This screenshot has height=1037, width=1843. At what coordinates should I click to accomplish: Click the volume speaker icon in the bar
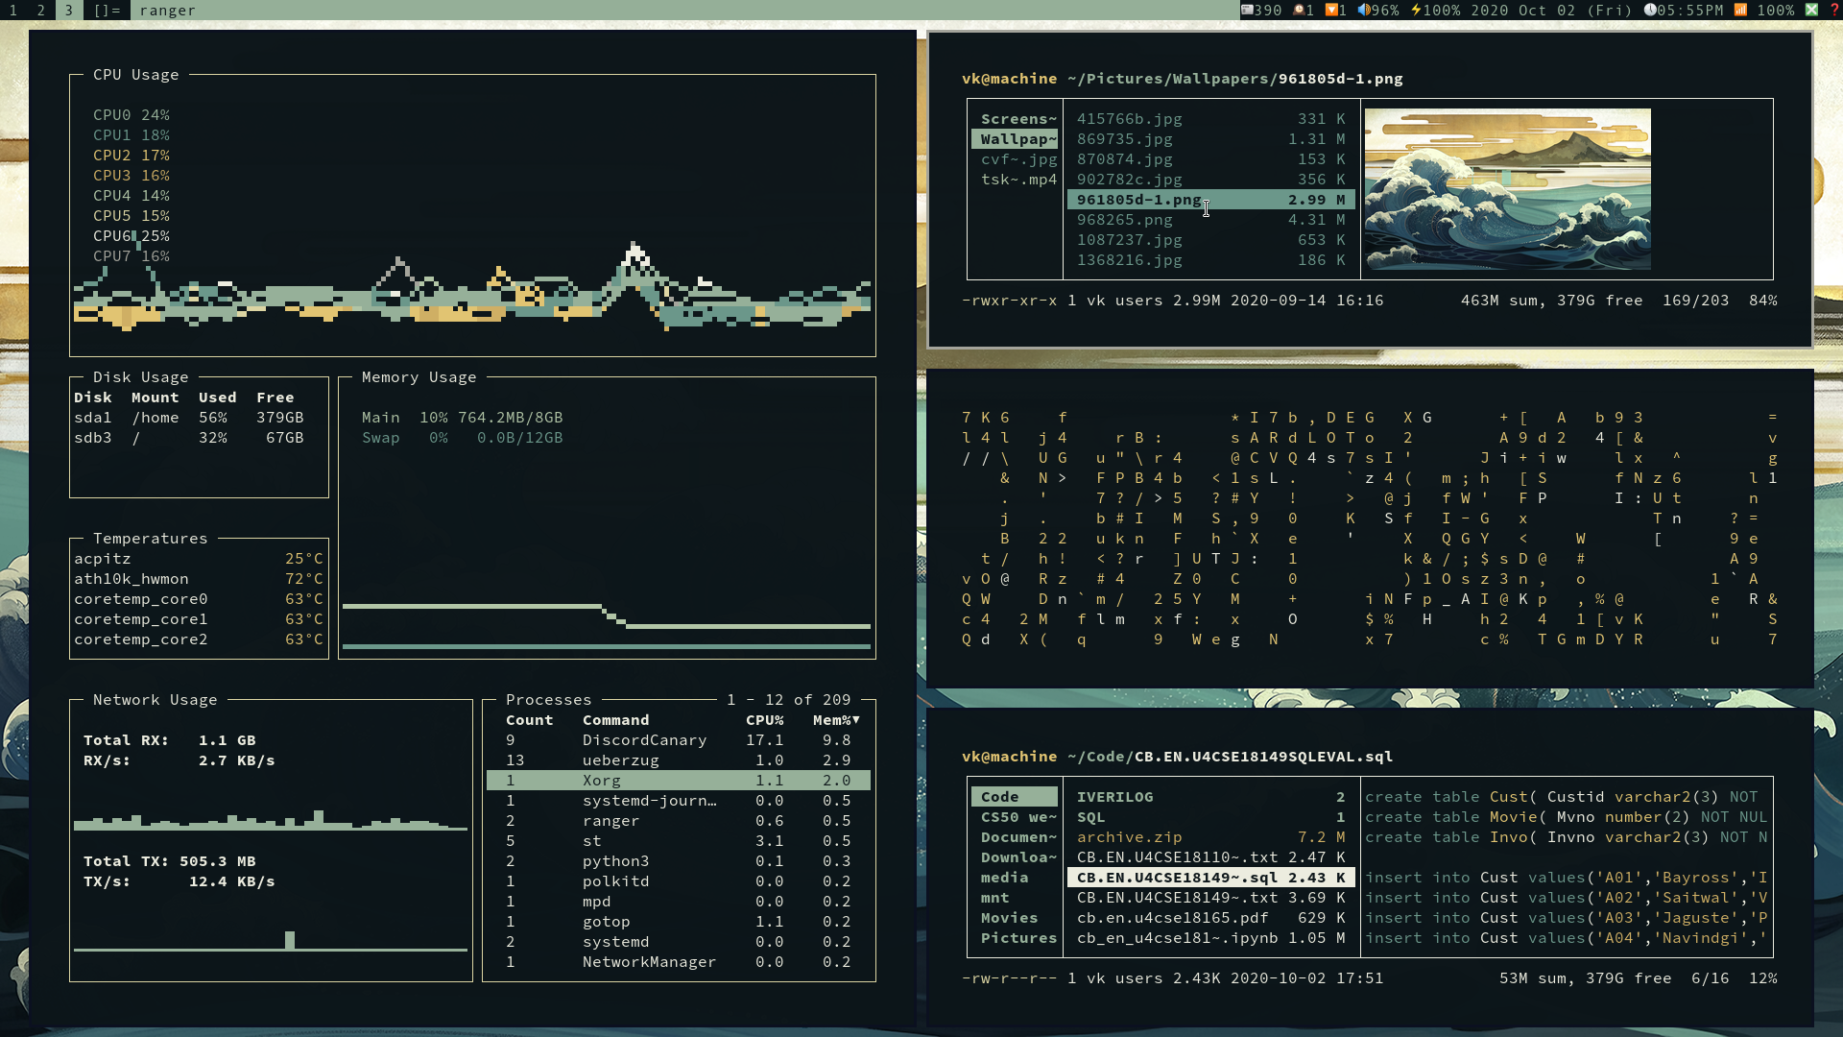coord(1364,11)
